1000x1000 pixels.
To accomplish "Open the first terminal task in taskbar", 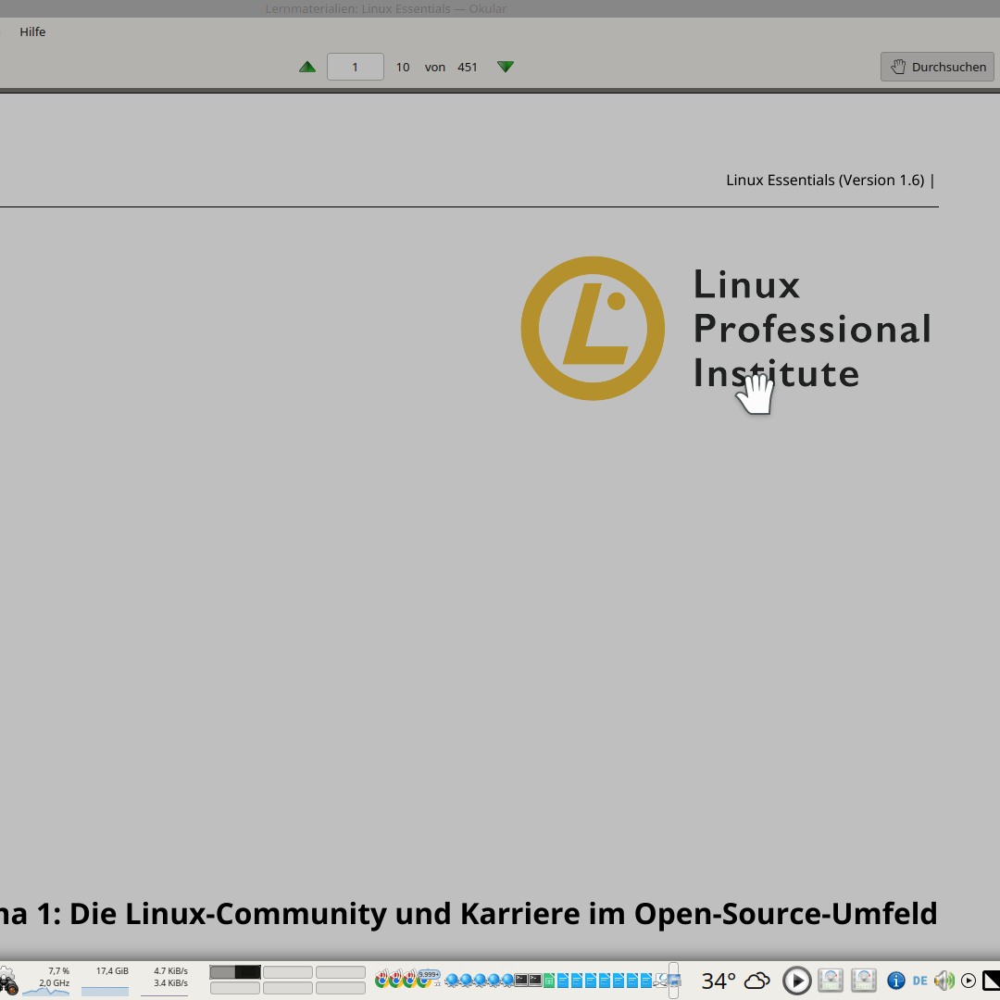I will coord(521,981).
